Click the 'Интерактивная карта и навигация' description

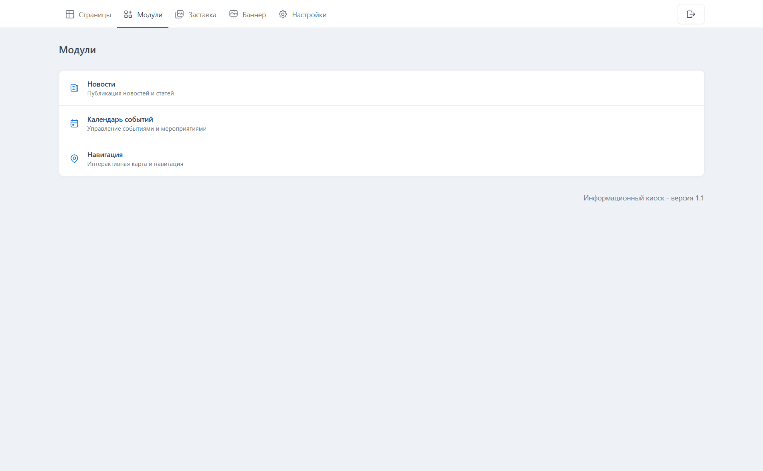coord(135,164)
